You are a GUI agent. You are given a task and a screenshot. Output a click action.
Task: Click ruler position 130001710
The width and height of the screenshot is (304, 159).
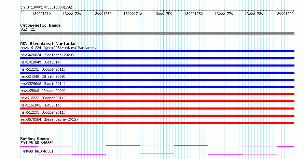point(41,14)
